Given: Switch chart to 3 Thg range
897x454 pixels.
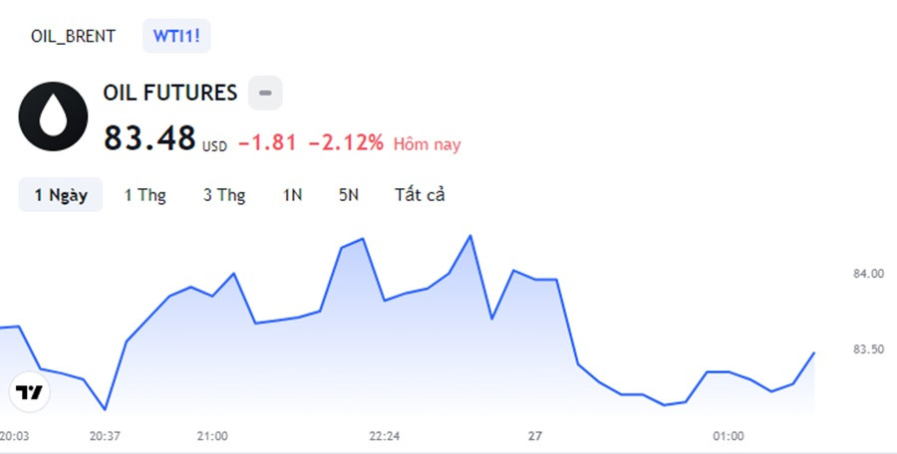Looking at the screenshot, I should [x=224, y=195].
